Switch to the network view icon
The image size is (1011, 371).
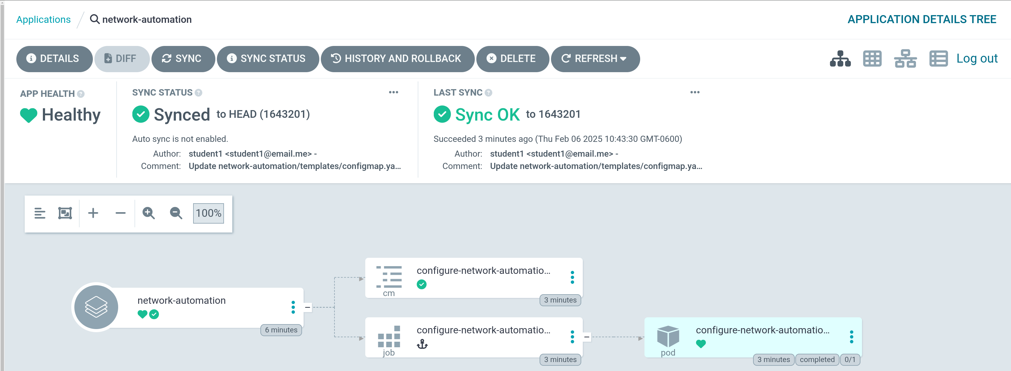click(905, 59)
